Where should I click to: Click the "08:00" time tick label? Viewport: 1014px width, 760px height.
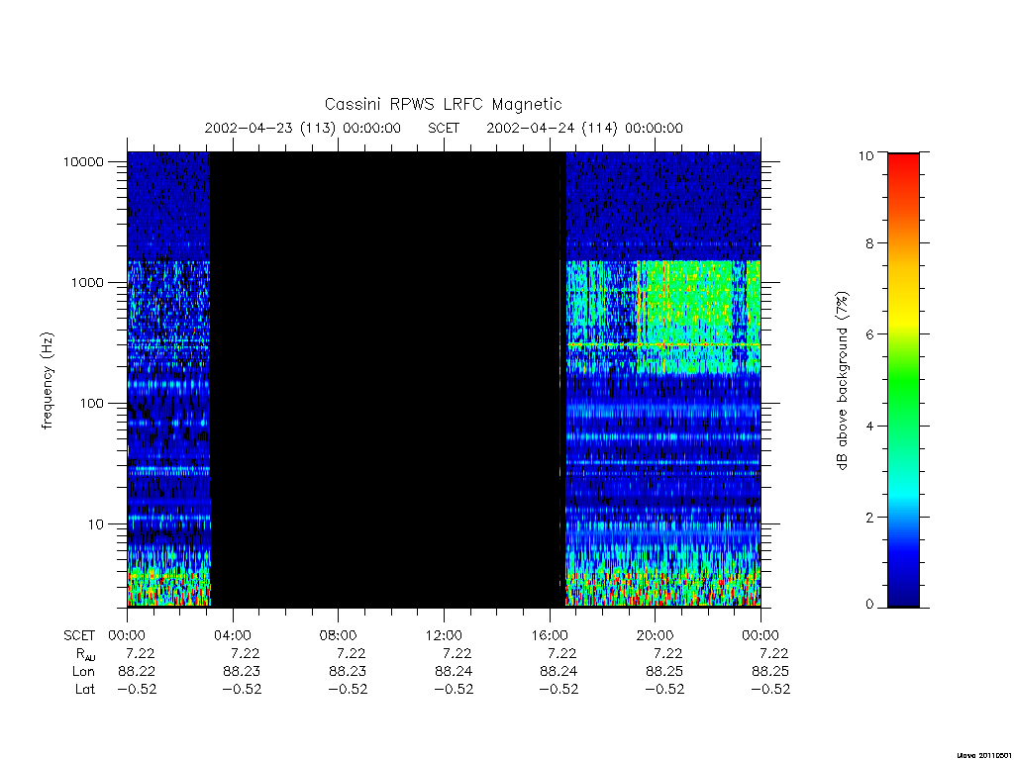[339, 635]
